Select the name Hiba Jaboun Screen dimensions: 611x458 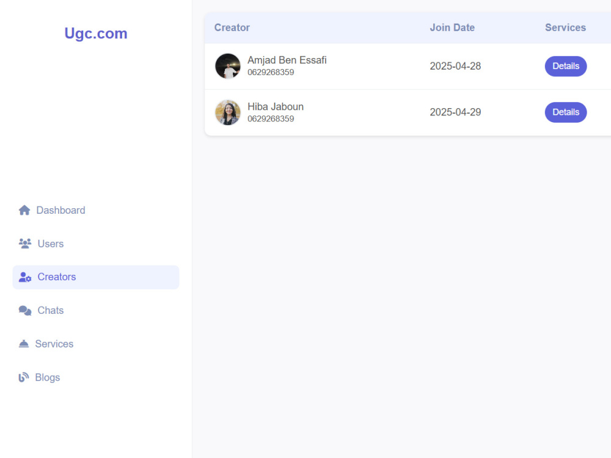[276, 107]
